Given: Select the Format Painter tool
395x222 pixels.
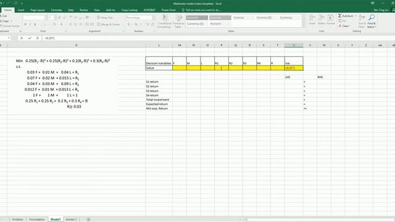Looking at the screenshot, I should point(10,26).
